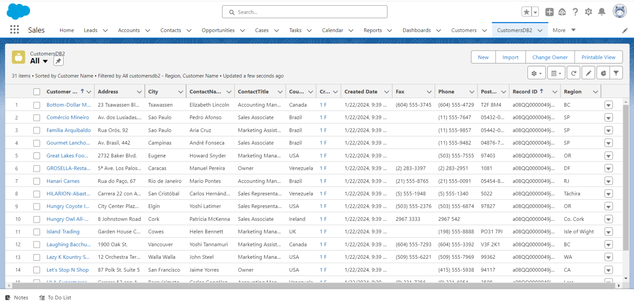
Task: Open the charts panel pie icon
Action: [603, 73]
